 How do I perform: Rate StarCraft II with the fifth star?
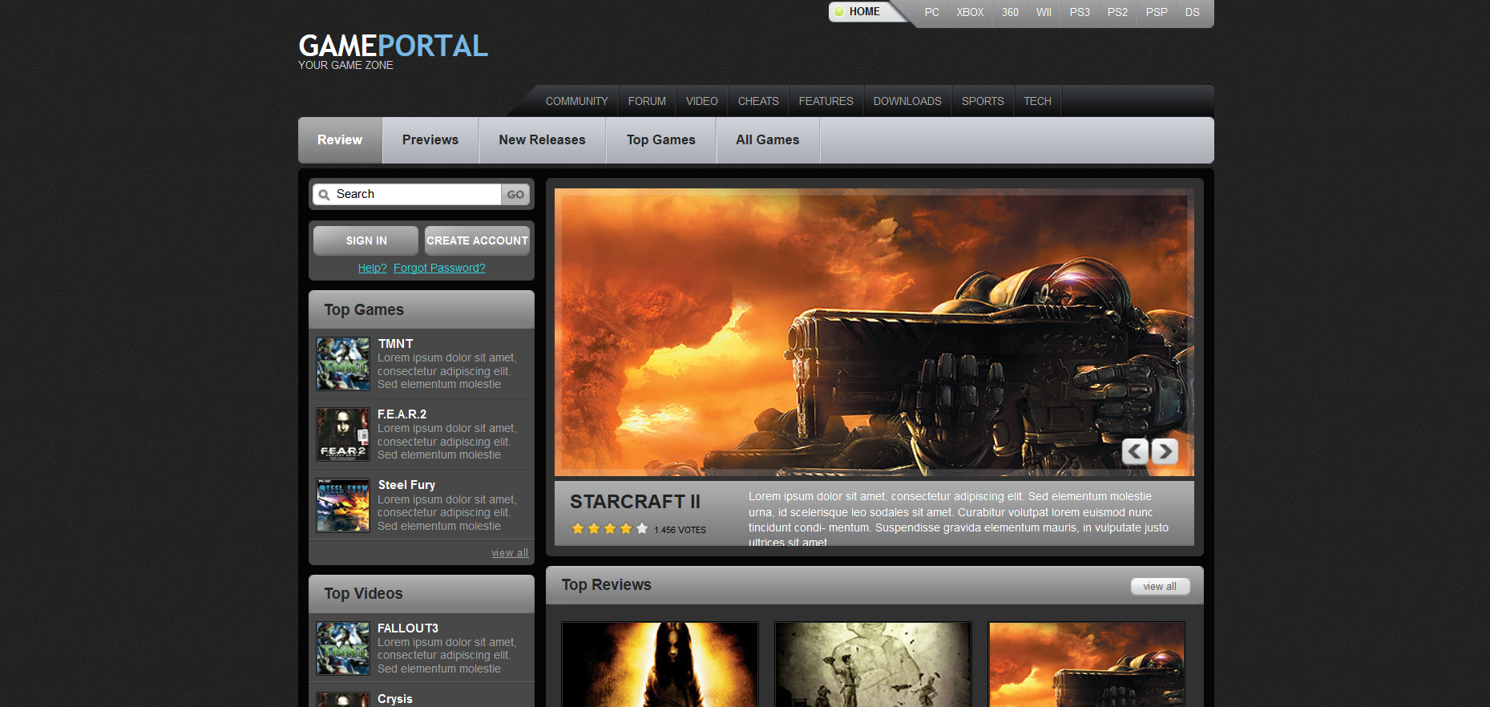point(642,529)
